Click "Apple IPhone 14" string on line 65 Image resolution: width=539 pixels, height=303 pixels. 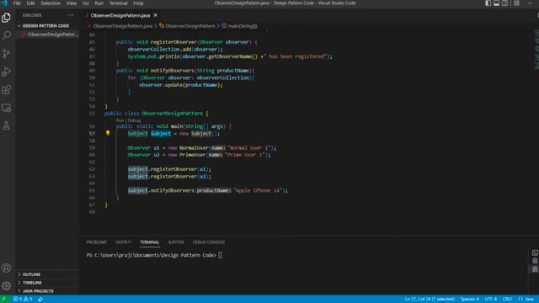pos(258,190)
